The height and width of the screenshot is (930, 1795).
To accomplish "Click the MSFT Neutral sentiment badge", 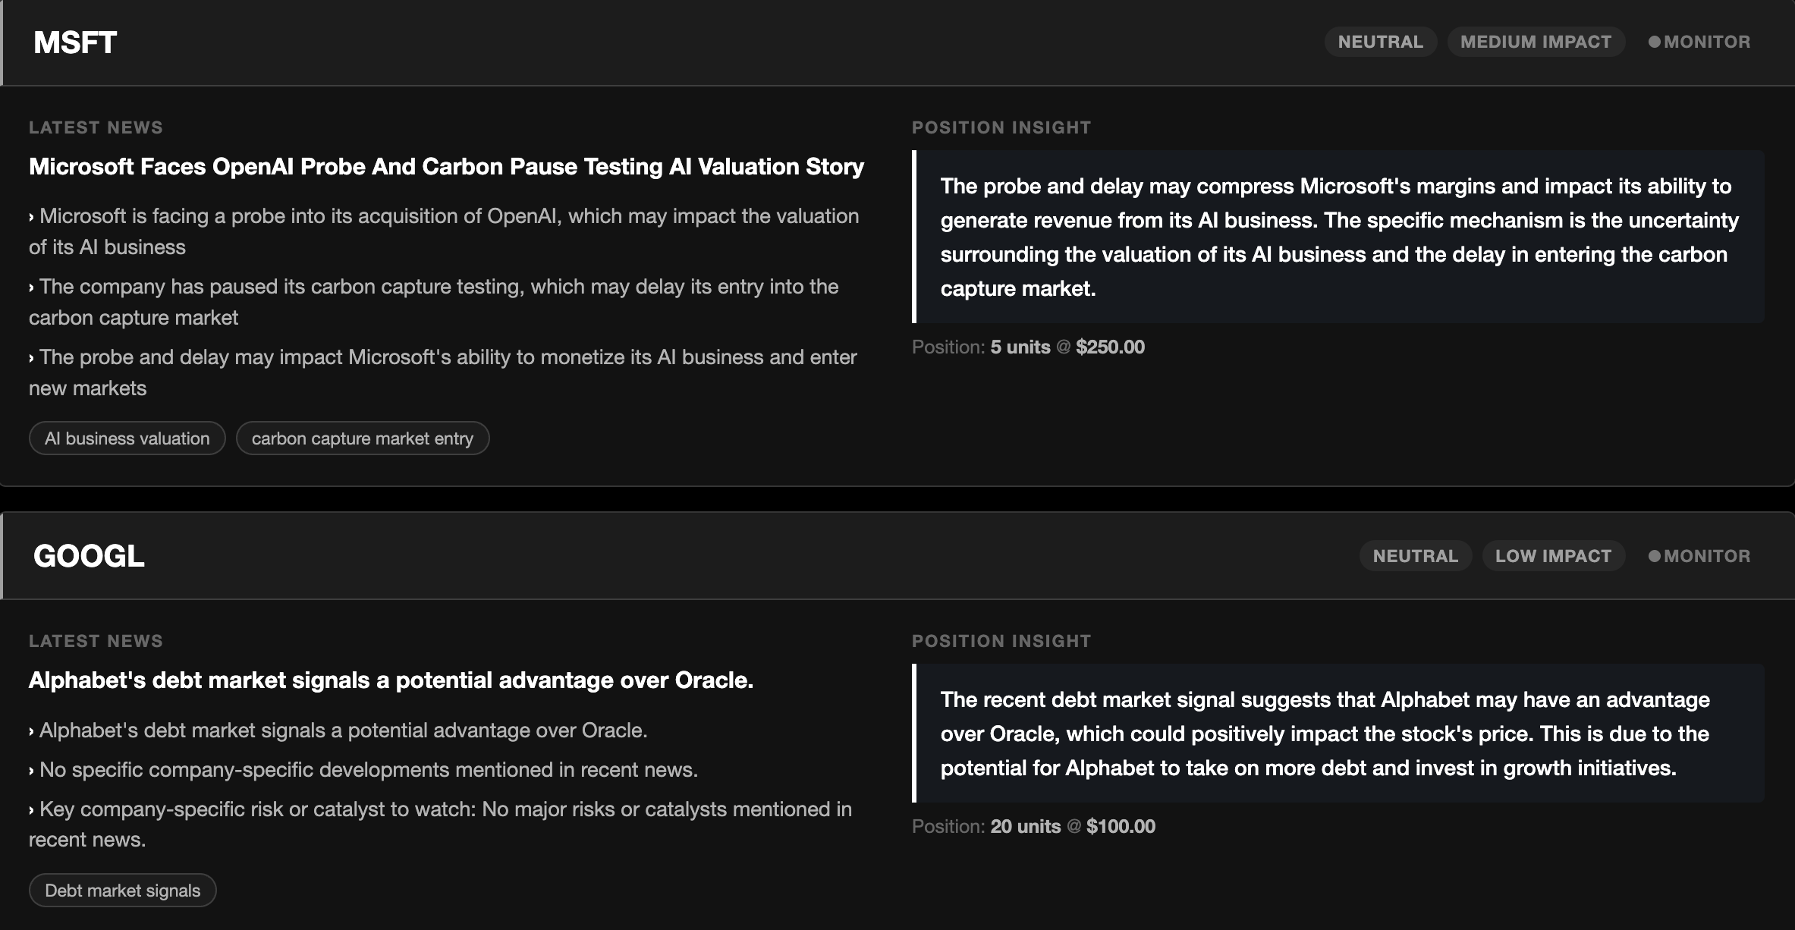I will 1380,42.
